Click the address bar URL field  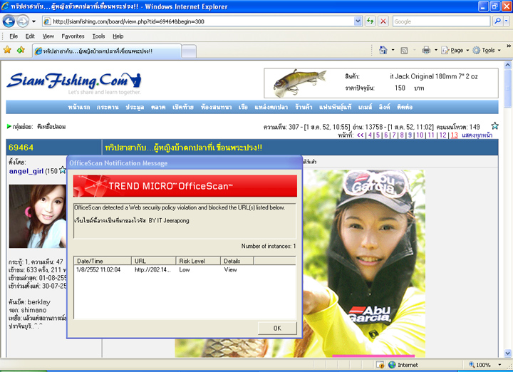point(198,21)
